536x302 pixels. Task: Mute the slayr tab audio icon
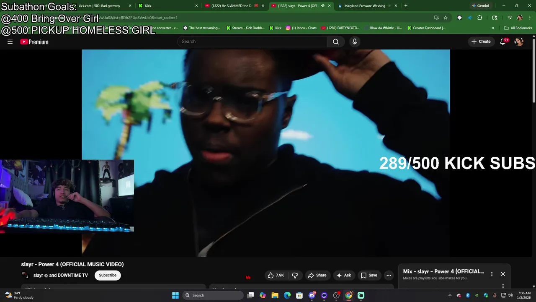tap(322, 6)
